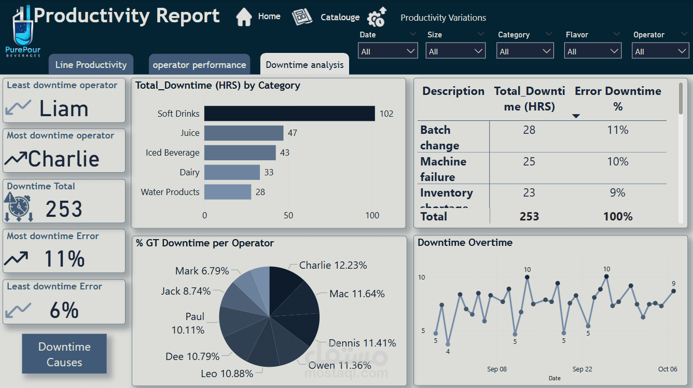The width and height of the screenshot is (693, 388).
Task: Open the Operator filter dropdown
Action: (660, 51)
